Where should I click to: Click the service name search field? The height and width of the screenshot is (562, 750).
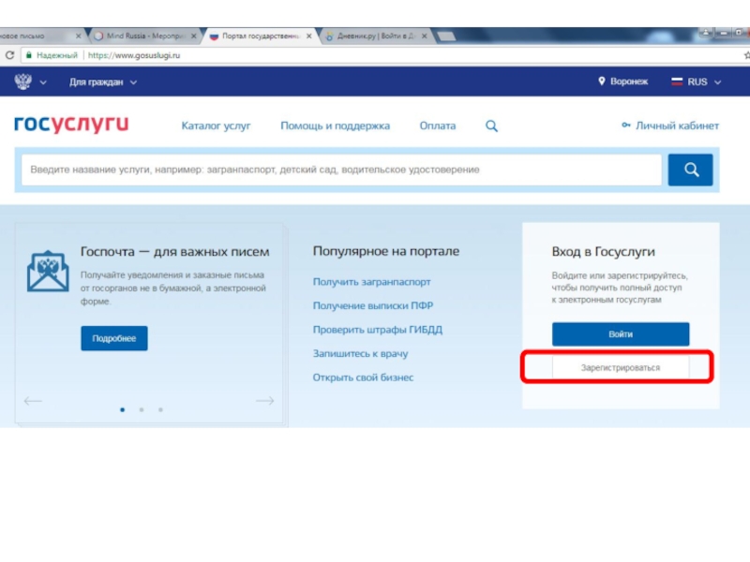(x=341, y=170)
